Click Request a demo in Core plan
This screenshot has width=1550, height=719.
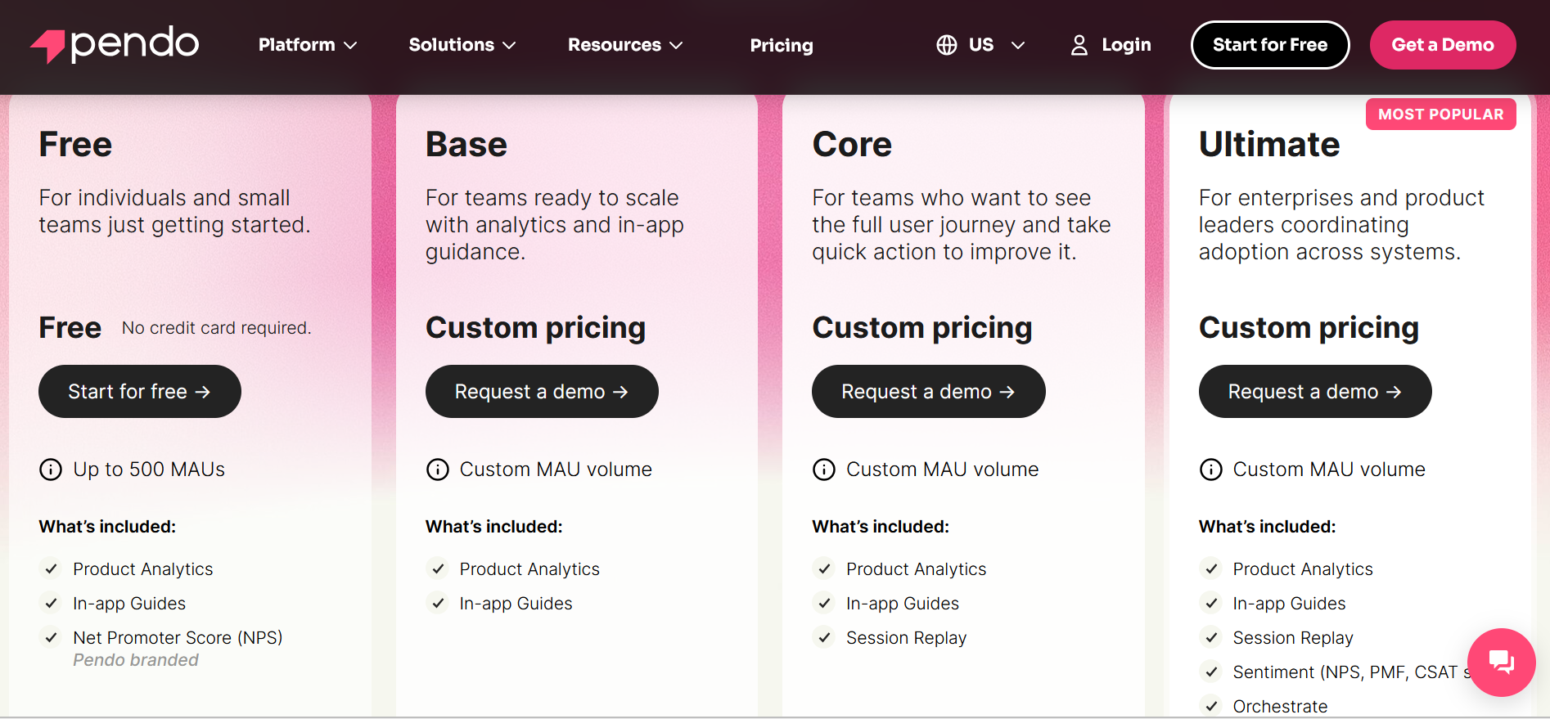tap(928, 392)
